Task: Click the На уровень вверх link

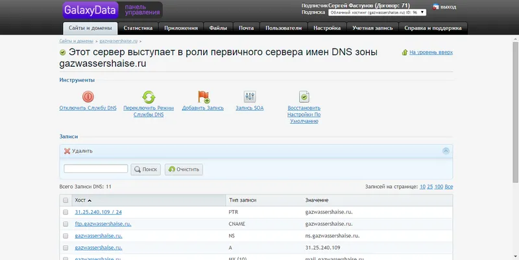Action: 431,53
